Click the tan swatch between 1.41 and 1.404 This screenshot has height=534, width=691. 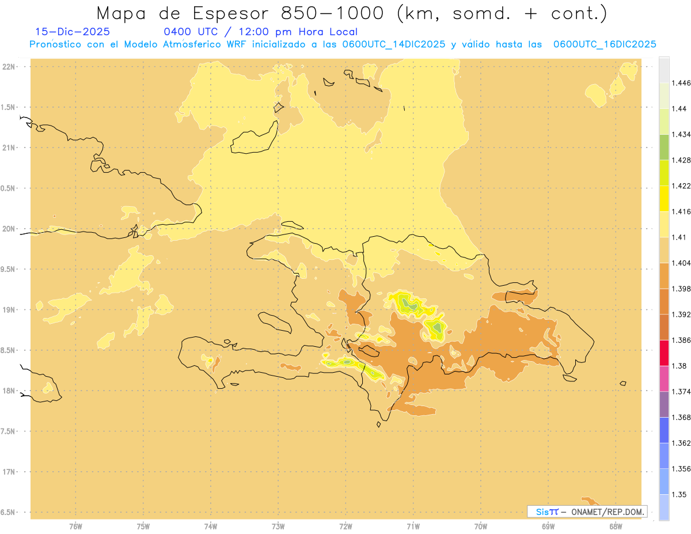[x=664, y=250]
